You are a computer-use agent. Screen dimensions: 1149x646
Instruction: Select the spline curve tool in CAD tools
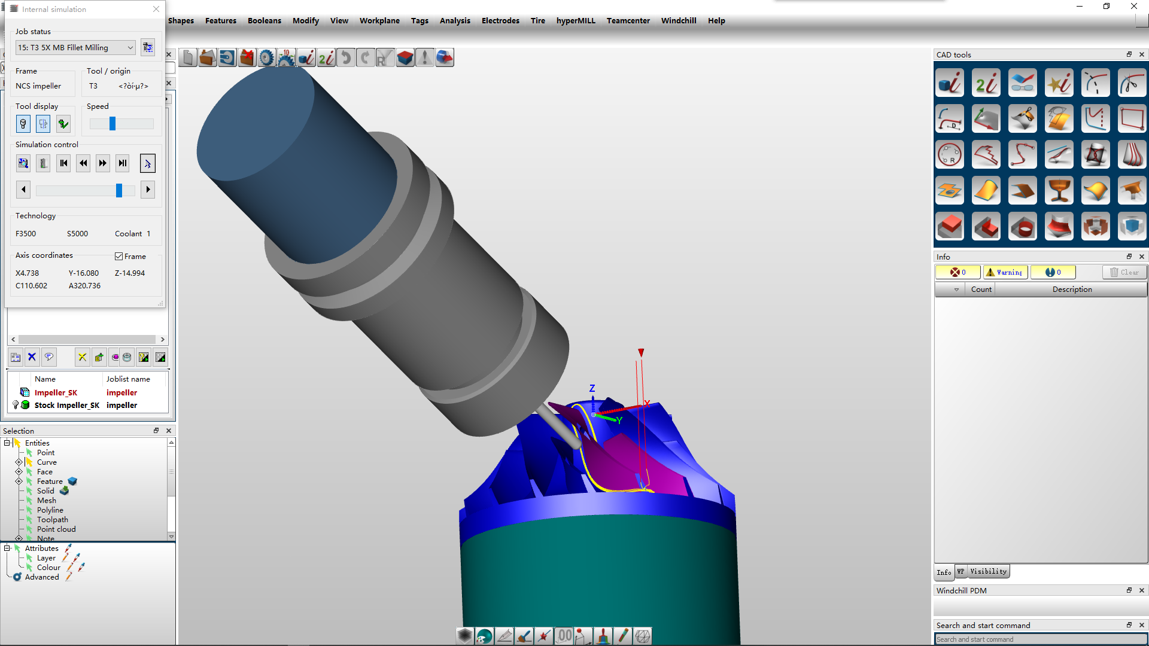point(1023,154)
